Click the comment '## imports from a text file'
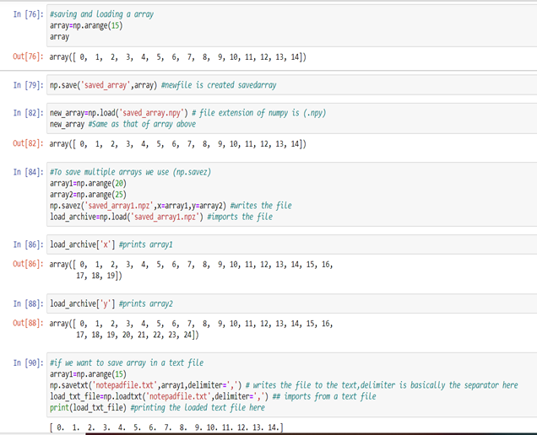This screenshot has height=435, width=537. (x=324, y=397)
